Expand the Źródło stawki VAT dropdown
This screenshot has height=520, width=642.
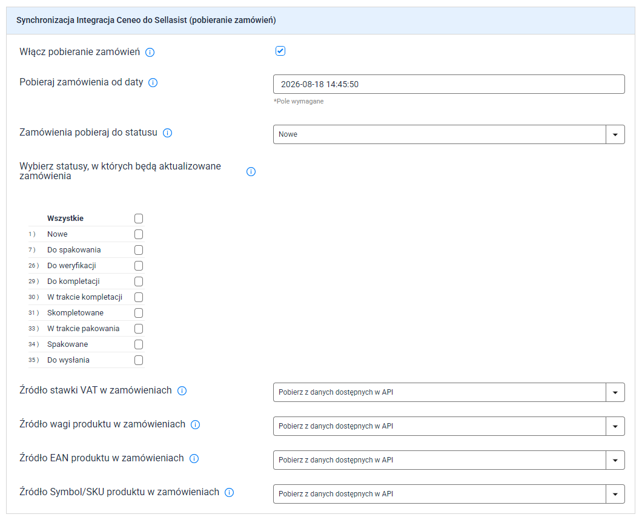(449, 392)
